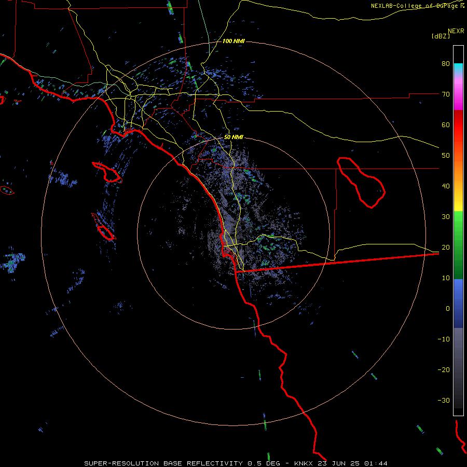
Task: Click the 30 value on dBZ scale
Action: 446,217
